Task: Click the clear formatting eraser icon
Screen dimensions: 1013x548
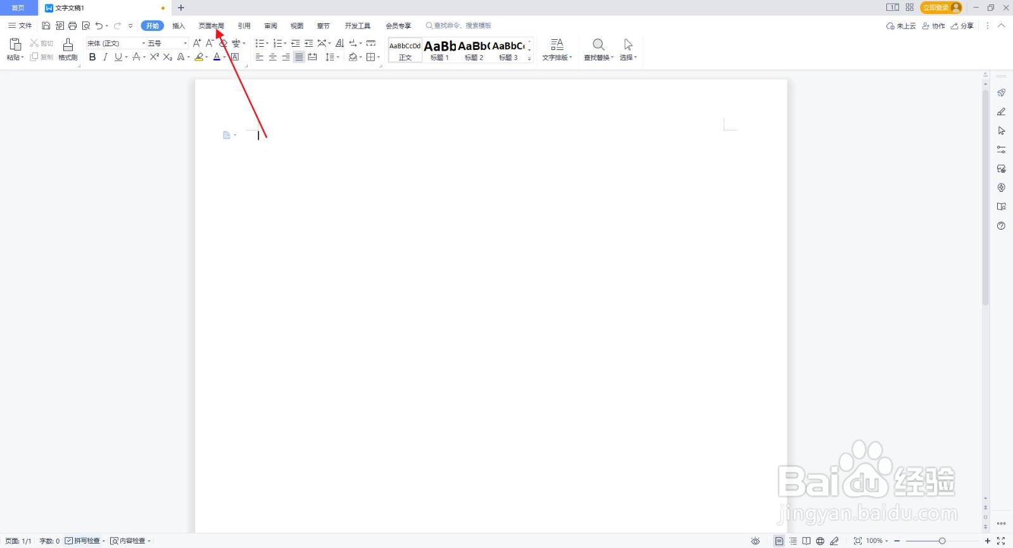Action: coord(223,43)
